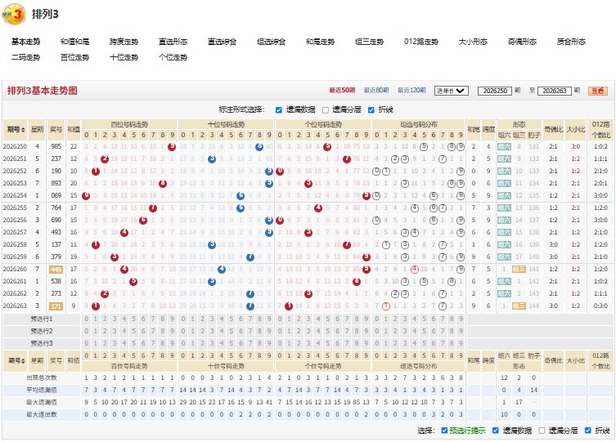Screen dimensions: 616x442
Task: Select 3 in 预选行2 under 十位号码走势
Action: click(212, 332)
